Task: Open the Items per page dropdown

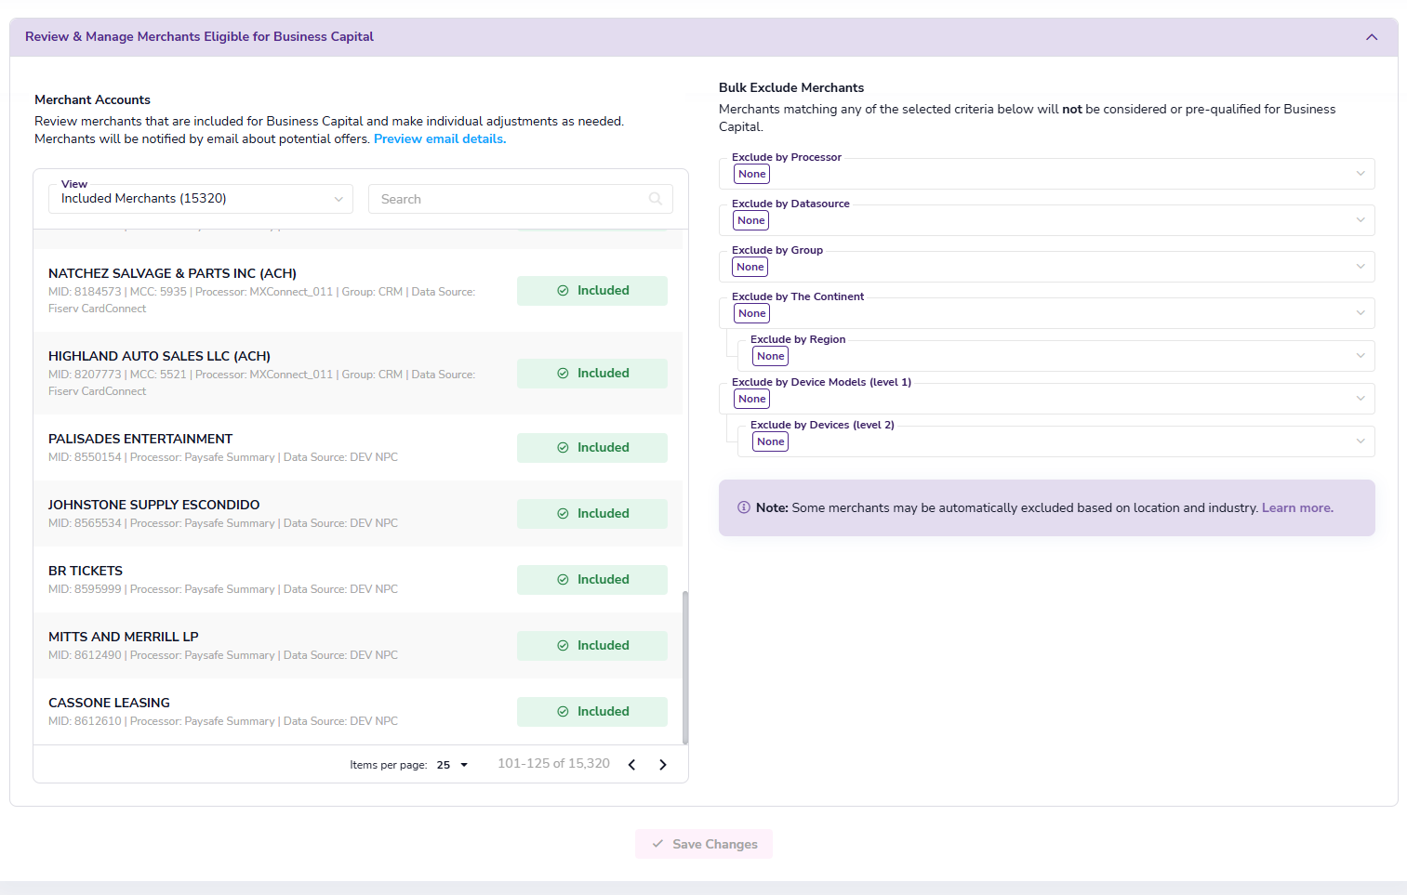Action: pos(452,765)
